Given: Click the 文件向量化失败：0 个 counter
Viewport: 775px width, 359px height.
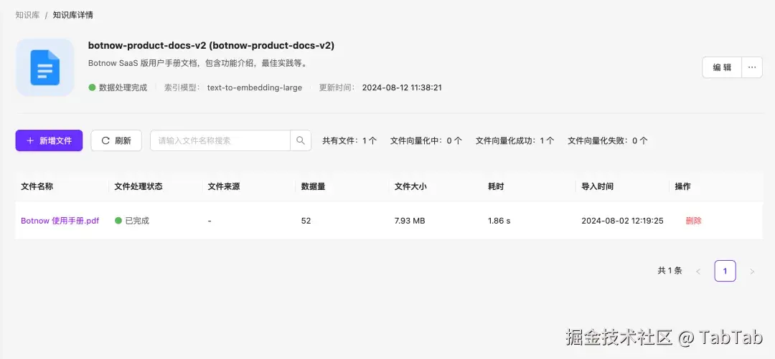Looking at the screenshot, I should (608, 140).
